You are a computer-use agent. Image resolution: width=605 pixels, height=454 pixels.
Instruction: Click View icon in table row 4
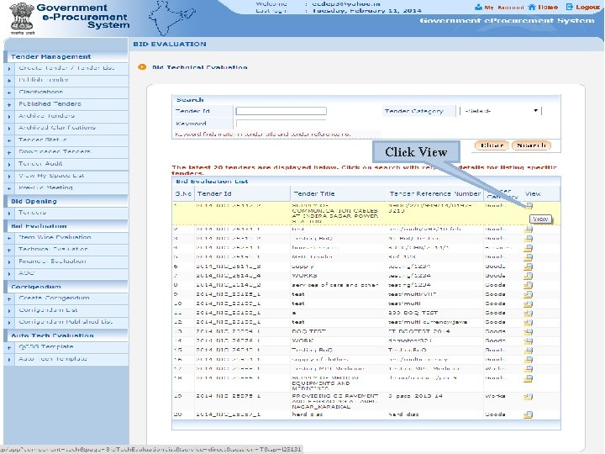click(x=529, y=248)
